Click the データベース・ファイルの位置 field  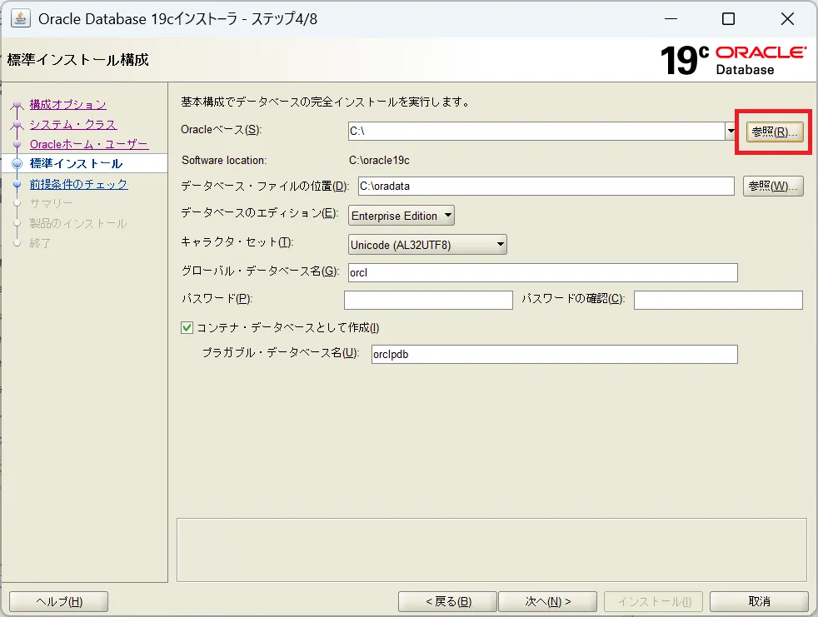point(546,187)
